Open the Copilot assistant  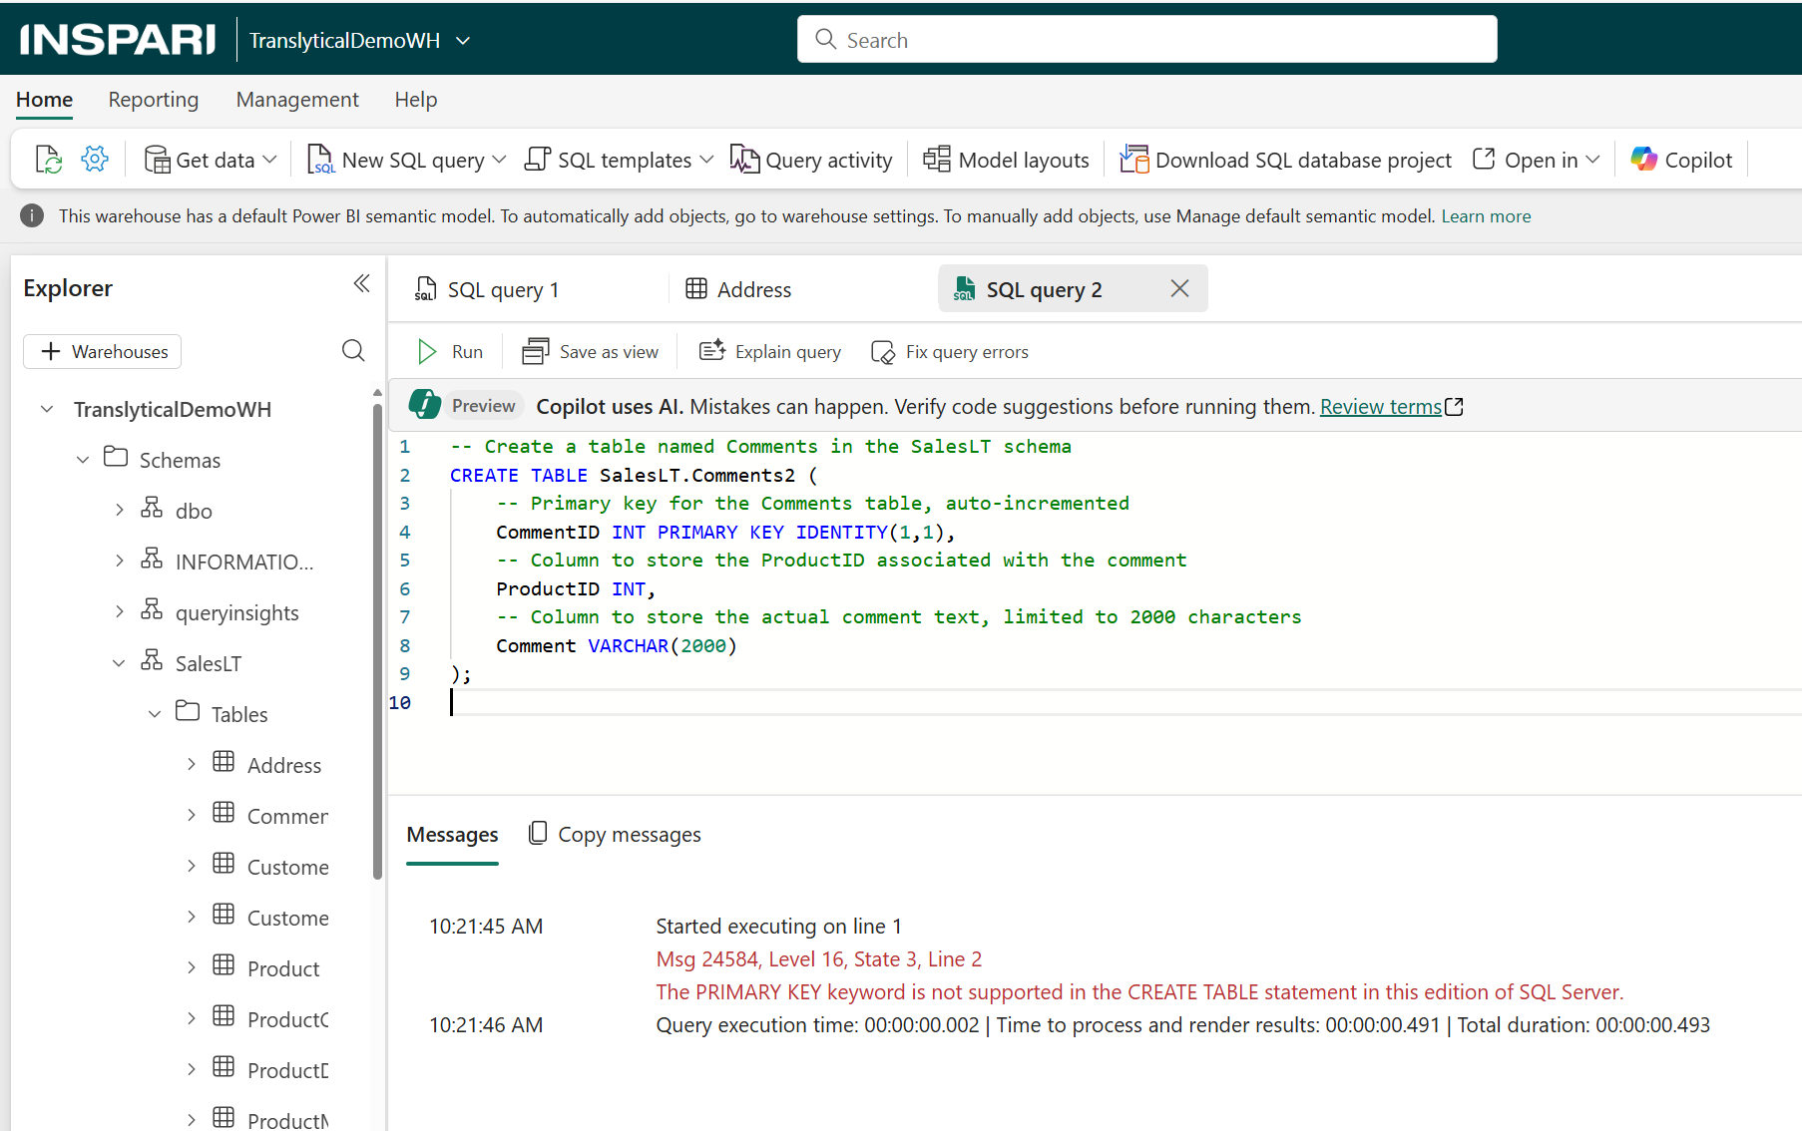pyautogui.click(x=1680, y=159)
